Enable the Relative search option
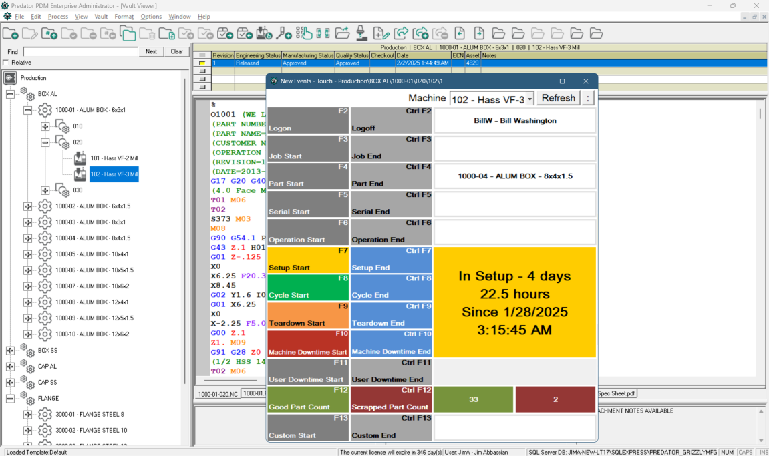Screen dimensions: 769x456 [x=6, y=62]
